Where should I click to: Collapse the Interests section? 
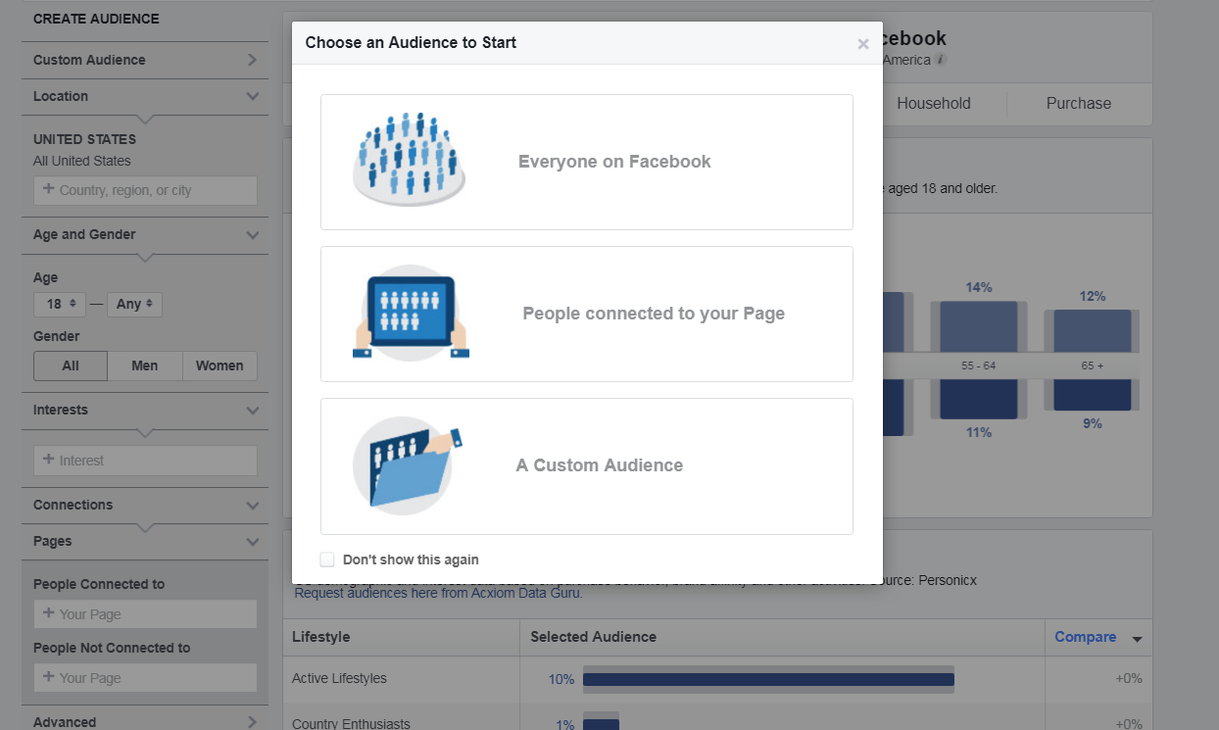point(145,410)
